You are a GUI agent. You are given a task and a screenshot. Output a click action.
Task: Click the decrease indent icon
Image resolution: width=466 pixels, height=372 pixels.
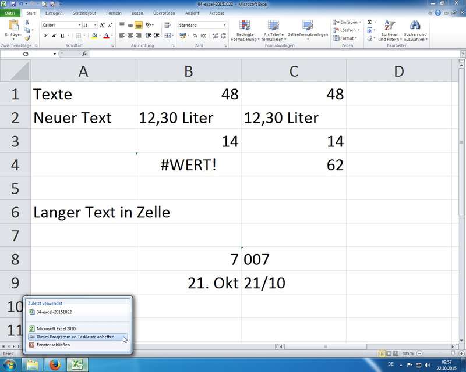148,35
